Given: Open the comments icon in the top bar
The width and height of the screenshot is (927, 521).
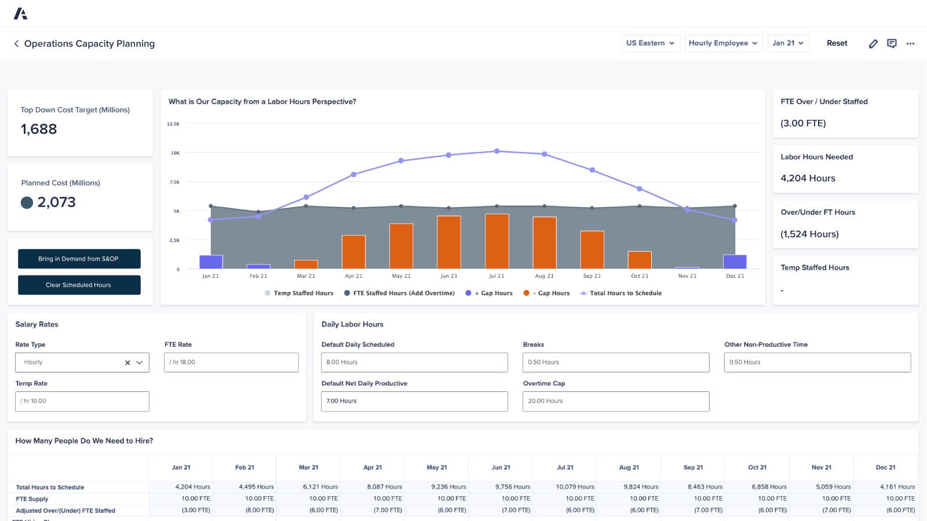Looking at the screenshot, I should point(892,43).
